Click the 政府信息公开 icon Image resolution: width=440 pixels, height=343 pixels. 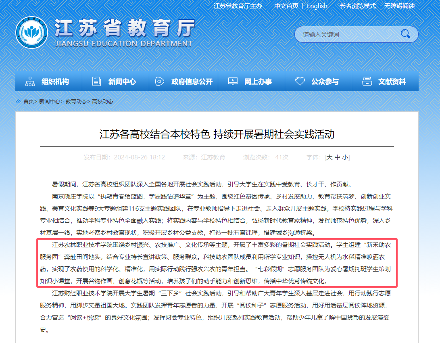pos(160,82)
